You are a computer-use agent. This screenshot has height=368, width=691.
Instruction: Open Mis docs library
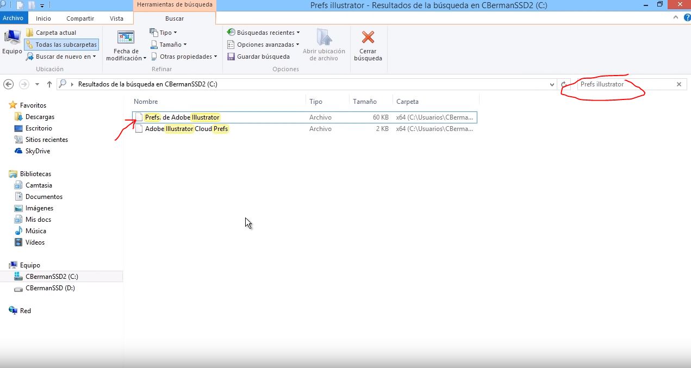tap(38, 220)
